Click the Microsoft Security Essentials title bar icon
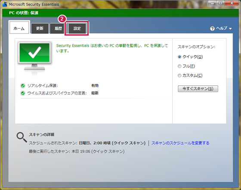Screen dimensions: 241x190 click(x=5, y=4)
